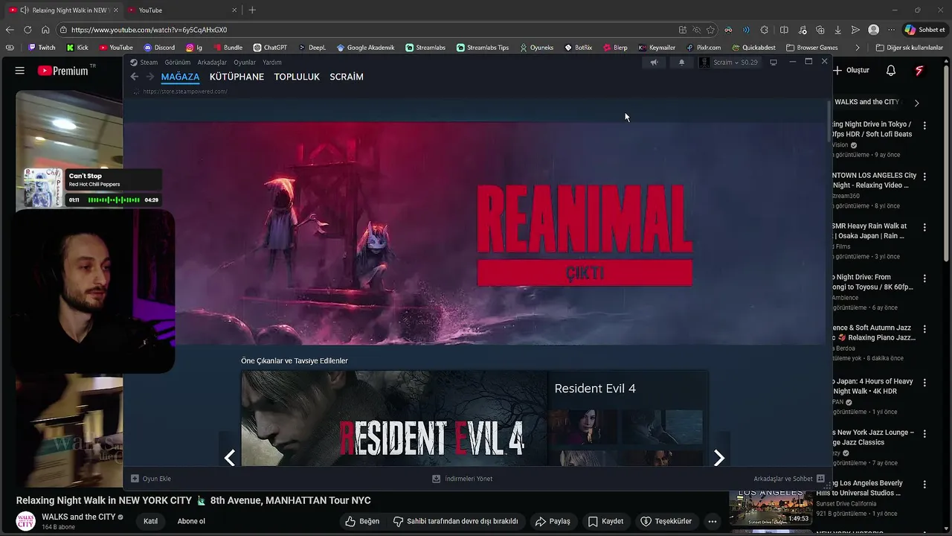Open browser downloads icon
Screen dimensions: 952x536
pyautogui.click(x=837, y=30)
